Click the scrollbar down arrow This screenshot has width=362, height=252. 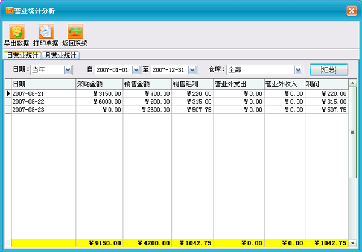(x=352, y=242)
